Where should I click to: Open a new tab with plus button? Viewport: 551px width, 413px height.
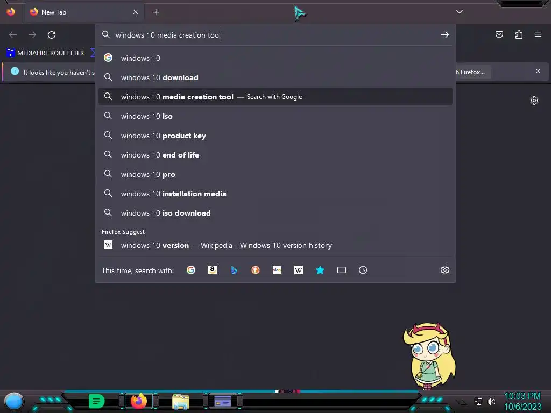click(156, 12)
